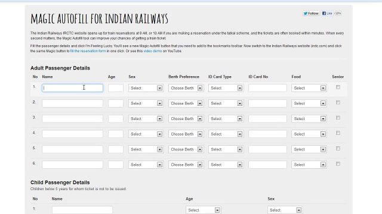Click Name field for adult passenger 4

(x=73, y=134)
